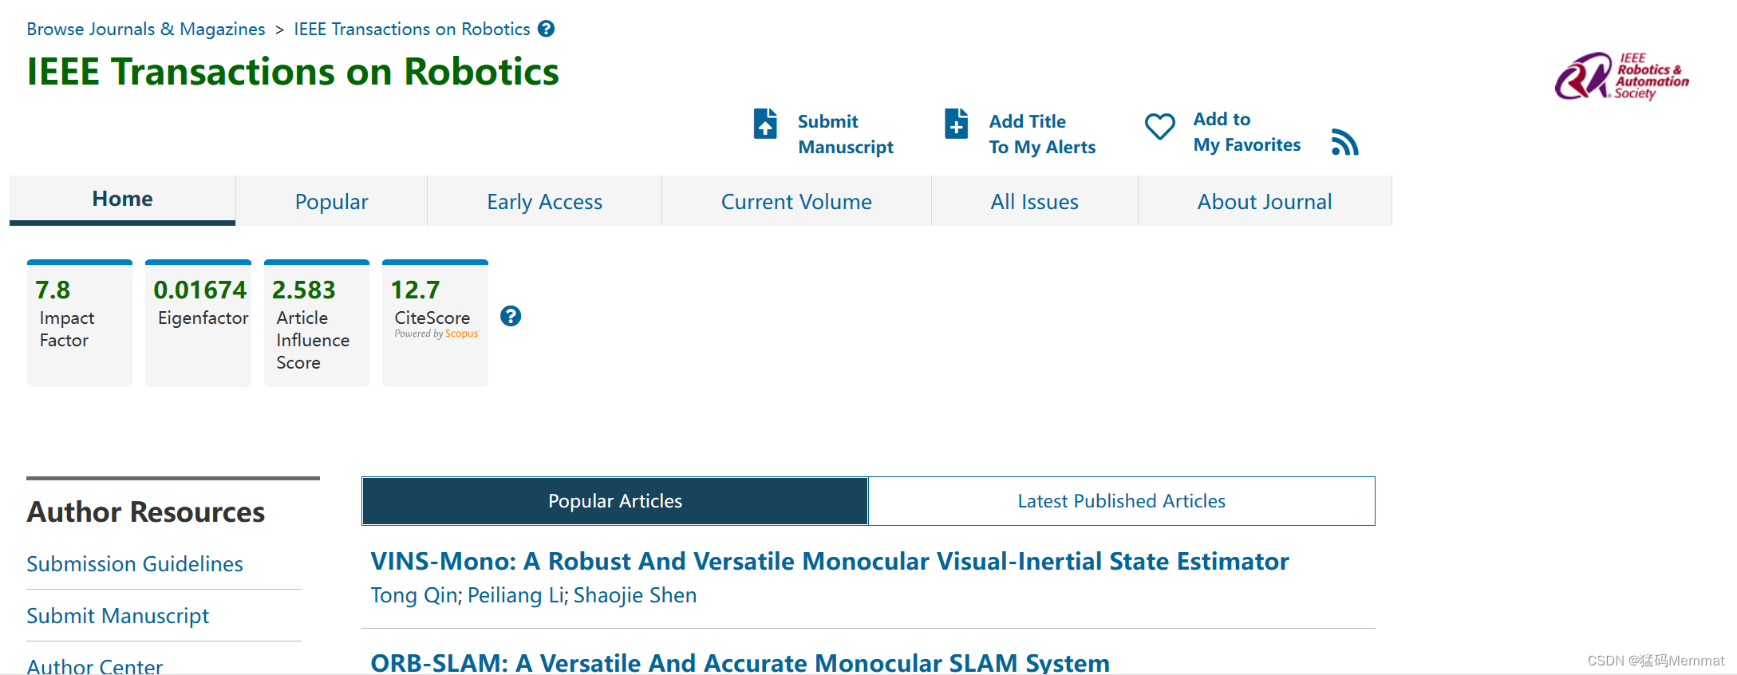This screenshot has height=675, width=1737.
Task: Click the Submit Manuscript text in the header
Action: pyautogui.click(x=845, y=134)
